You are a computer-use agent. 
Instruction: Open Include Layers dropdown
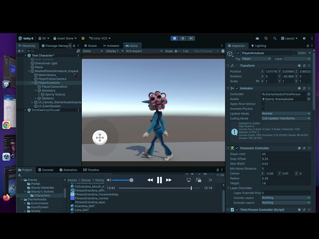coord(286,198)
